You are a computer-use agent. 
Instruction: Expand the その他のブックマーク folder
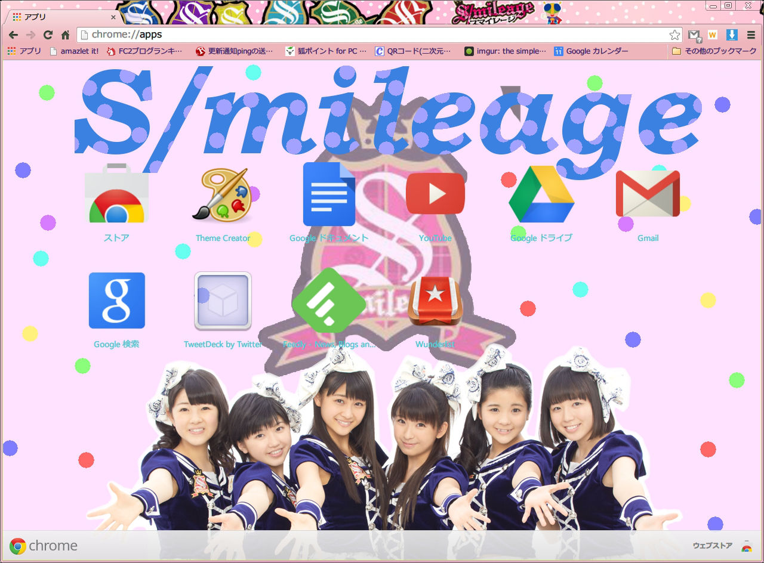coord(714,51)
